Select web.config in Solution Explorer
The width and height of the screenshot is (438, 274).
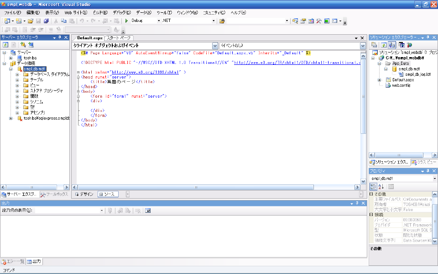pos(401,85)
